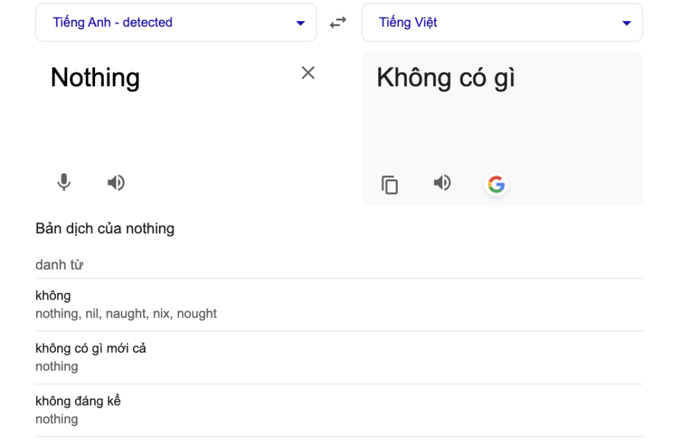681x447 pixels.
Task: Open the Tiếng Anh - detected language dropdown
Action: [112, 23]
